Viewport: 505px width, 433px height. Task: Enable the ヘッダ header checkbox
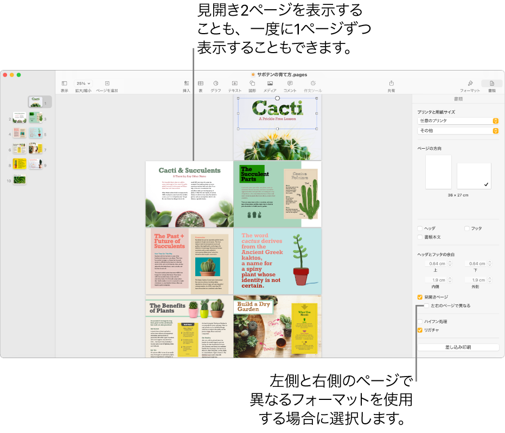point(420,228)
